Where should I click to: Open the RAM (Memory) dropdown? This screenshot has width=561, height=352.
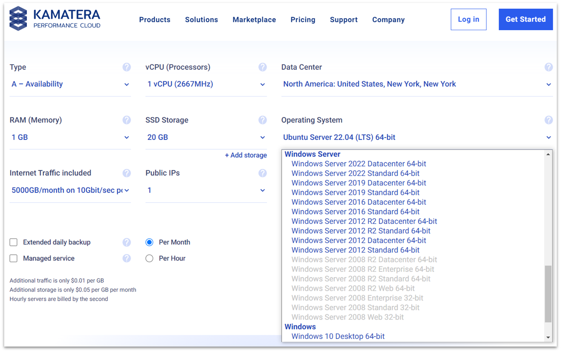pyautogui.click(x=70, y=137)
